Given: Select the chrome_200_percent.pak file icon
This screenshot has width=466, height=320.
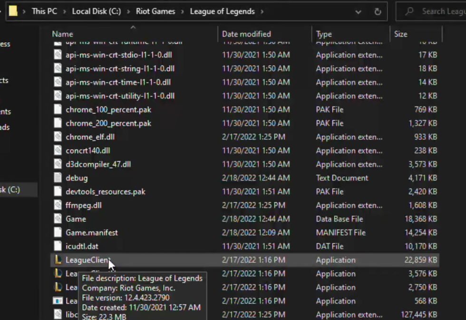Looking at the screenshot, I should pos(58,123).
